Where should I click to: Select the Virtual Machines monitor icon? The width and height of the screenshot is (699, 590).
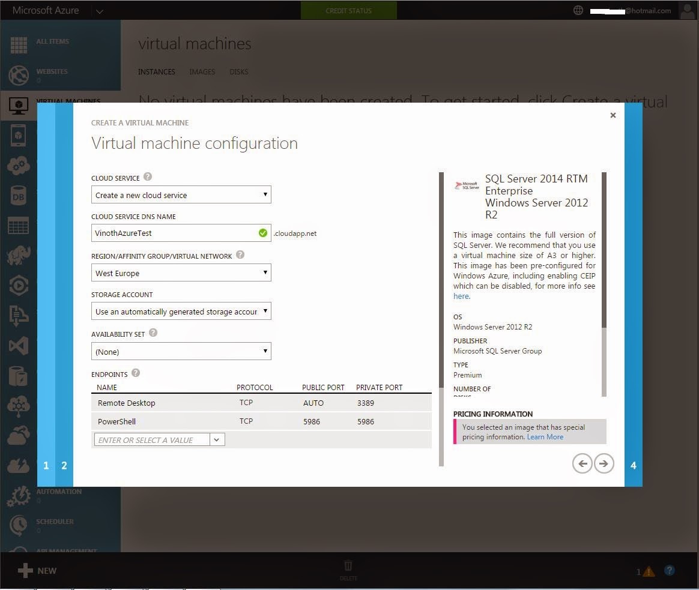point(19,106)
